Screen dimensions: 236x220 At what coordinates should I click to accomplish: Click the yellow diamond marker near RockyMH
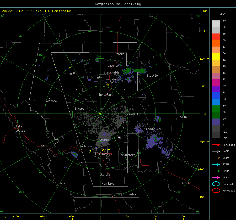(70, 68)
